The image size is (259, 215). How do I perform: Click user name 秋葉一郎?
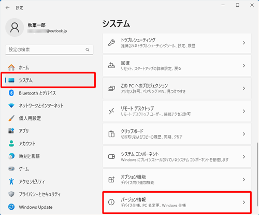coord(37,25)
